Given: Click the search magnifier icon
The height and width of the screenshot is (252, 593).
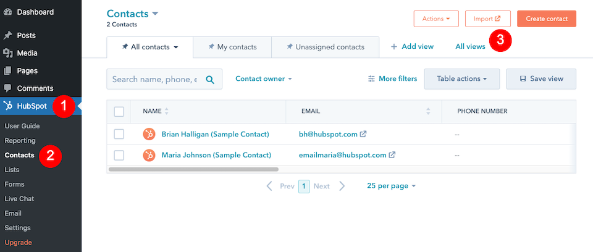Looking at the screenshot, I should point(210,79).
